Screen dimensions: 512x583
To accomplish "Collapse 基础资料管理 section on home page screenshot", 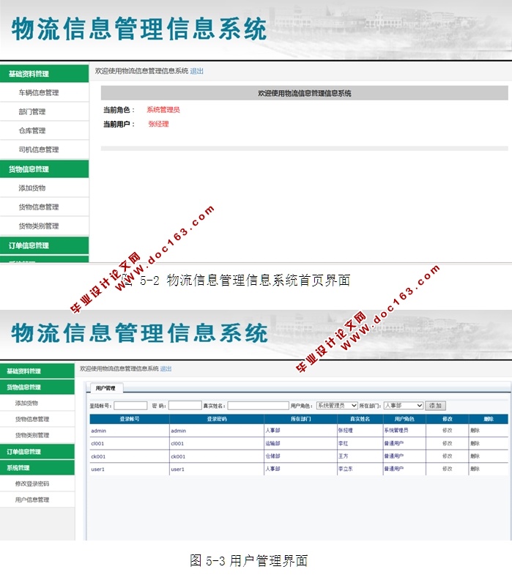I will coord(44,74).
